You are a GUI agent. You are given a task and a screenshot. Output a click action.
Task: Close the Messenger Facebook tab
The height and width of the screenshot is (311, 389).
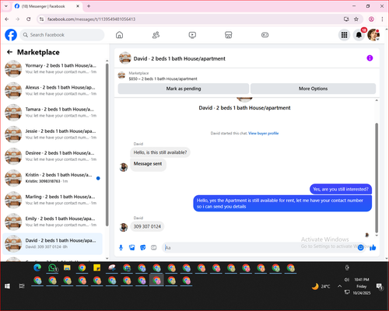click(x=78, y=6)
